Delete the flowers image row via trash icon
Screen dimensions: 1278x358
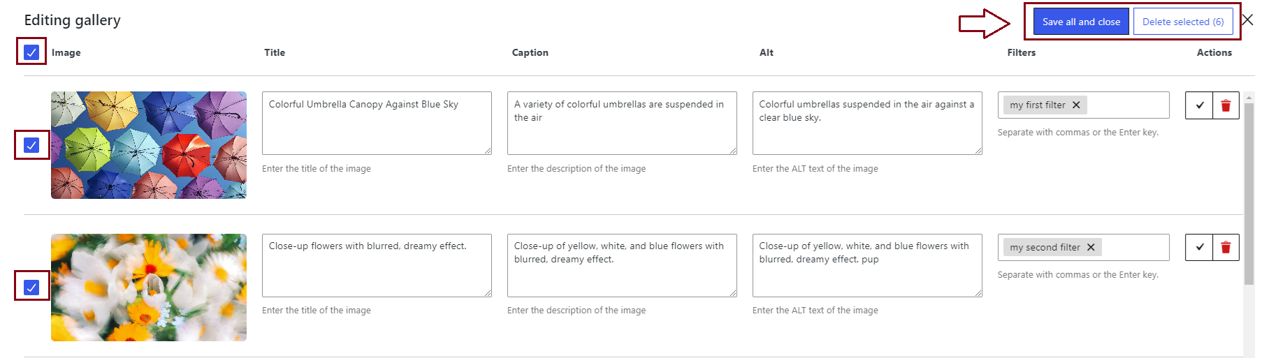pos(1226,248)
